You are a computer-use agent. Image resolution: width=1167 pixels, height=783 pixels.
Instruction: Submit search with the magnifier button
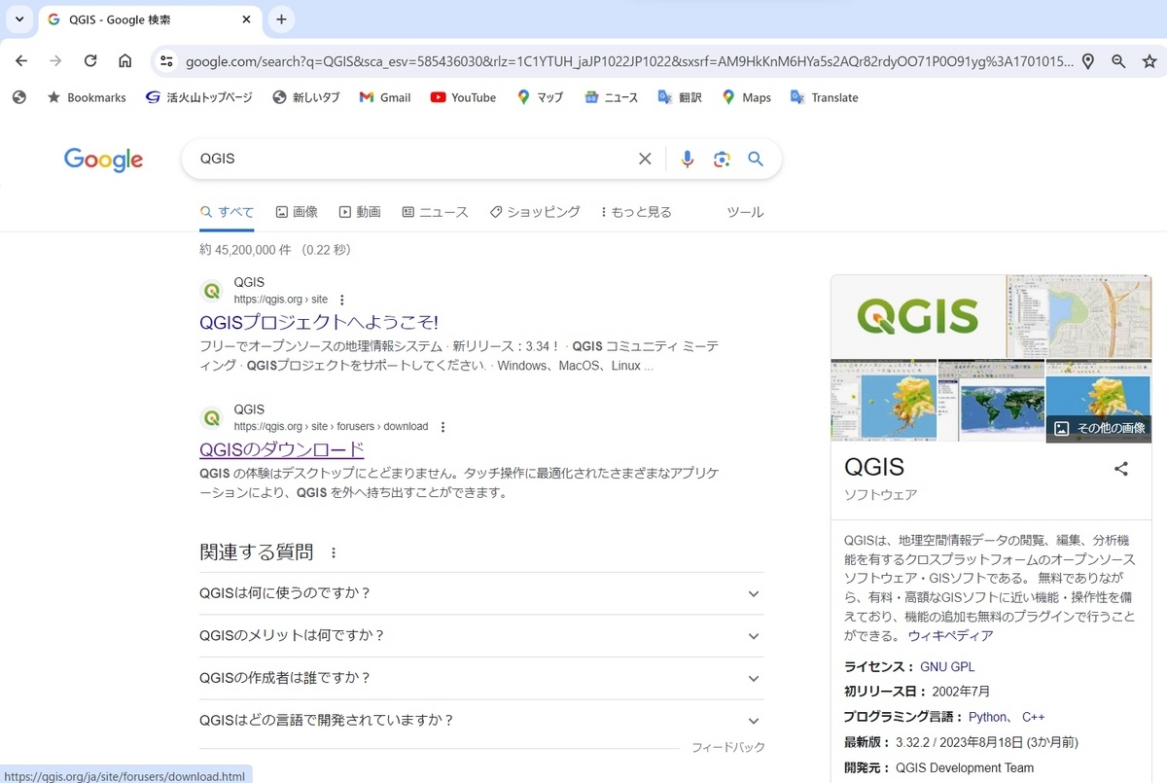(x=756, y=159)
